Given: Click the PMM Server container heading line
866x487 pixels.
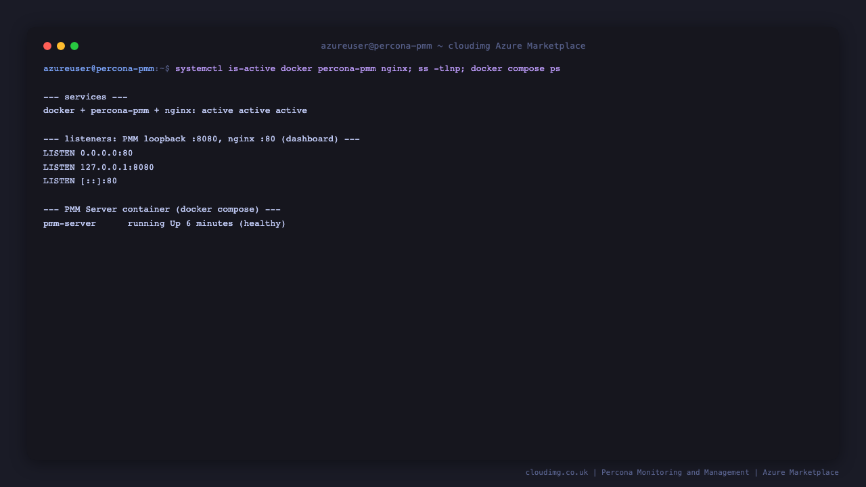Looking at the screenshot, I should point(162,210).
